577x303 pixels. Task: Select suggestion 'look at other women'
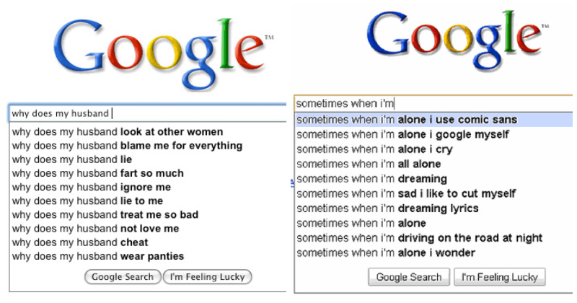[118, 132]
